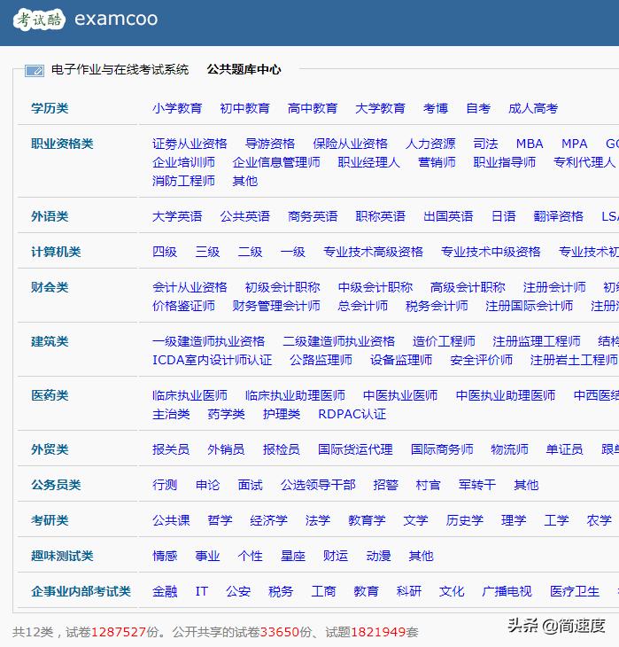619x647 pixels.
Task: Click the 考试酷 examcoo logo
Action: point(85,19)
